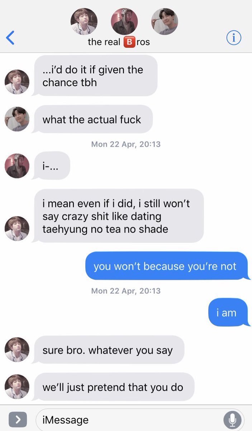Expand the apps chevron beside iMessage field

click(x=18, y=419)
